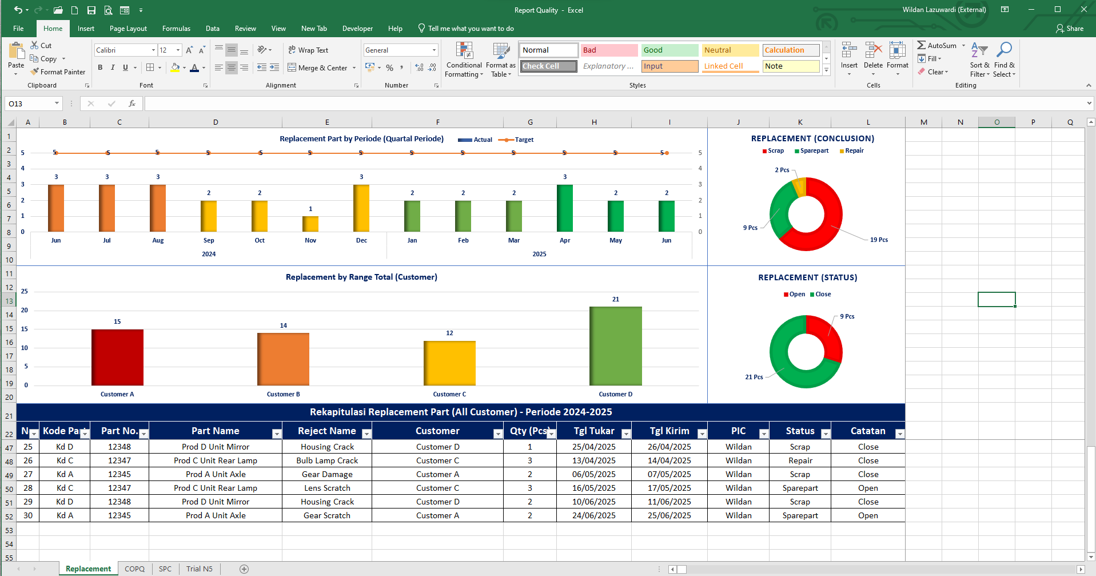This screenshot has height=576, width=1096.
Task: Click the Insert Function fx icon
Action: [x=132, y=104]
